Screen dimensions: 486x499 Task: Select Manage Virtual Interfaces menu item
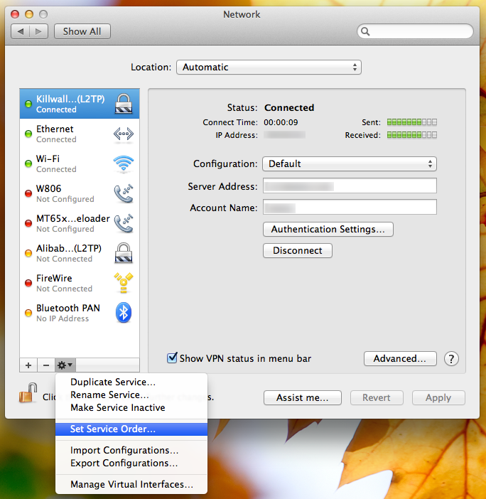pyautogui.click(x=131, y=485)
